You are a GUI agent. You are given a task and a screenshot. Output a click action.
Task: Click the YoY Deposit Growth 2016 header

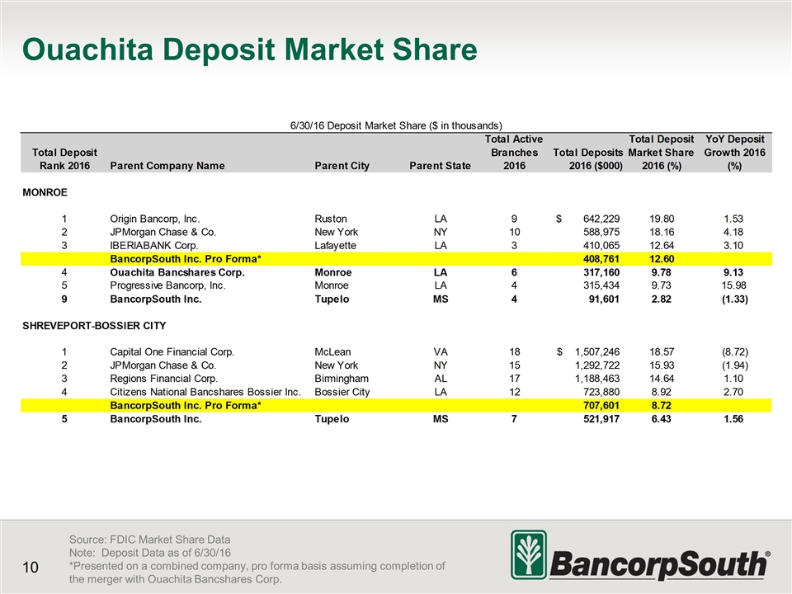tap(735, 152)
